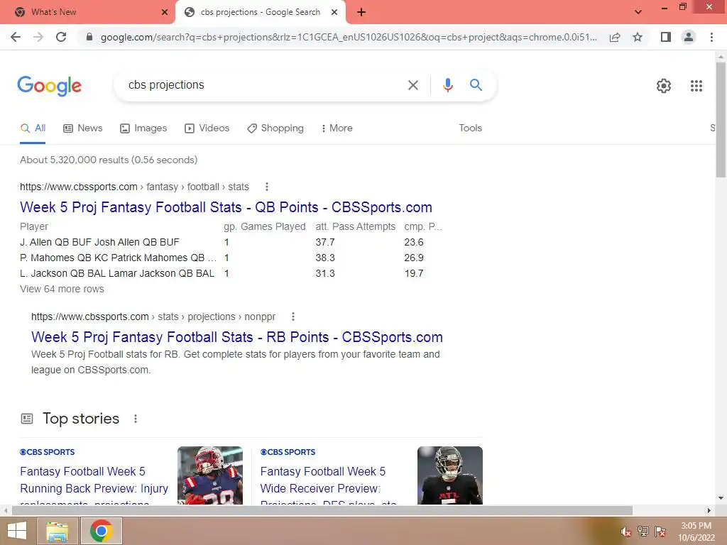The width and height of the screenshot is (727, 545).
Task: Open options menu beside first cbssports result
Action: 267,187
